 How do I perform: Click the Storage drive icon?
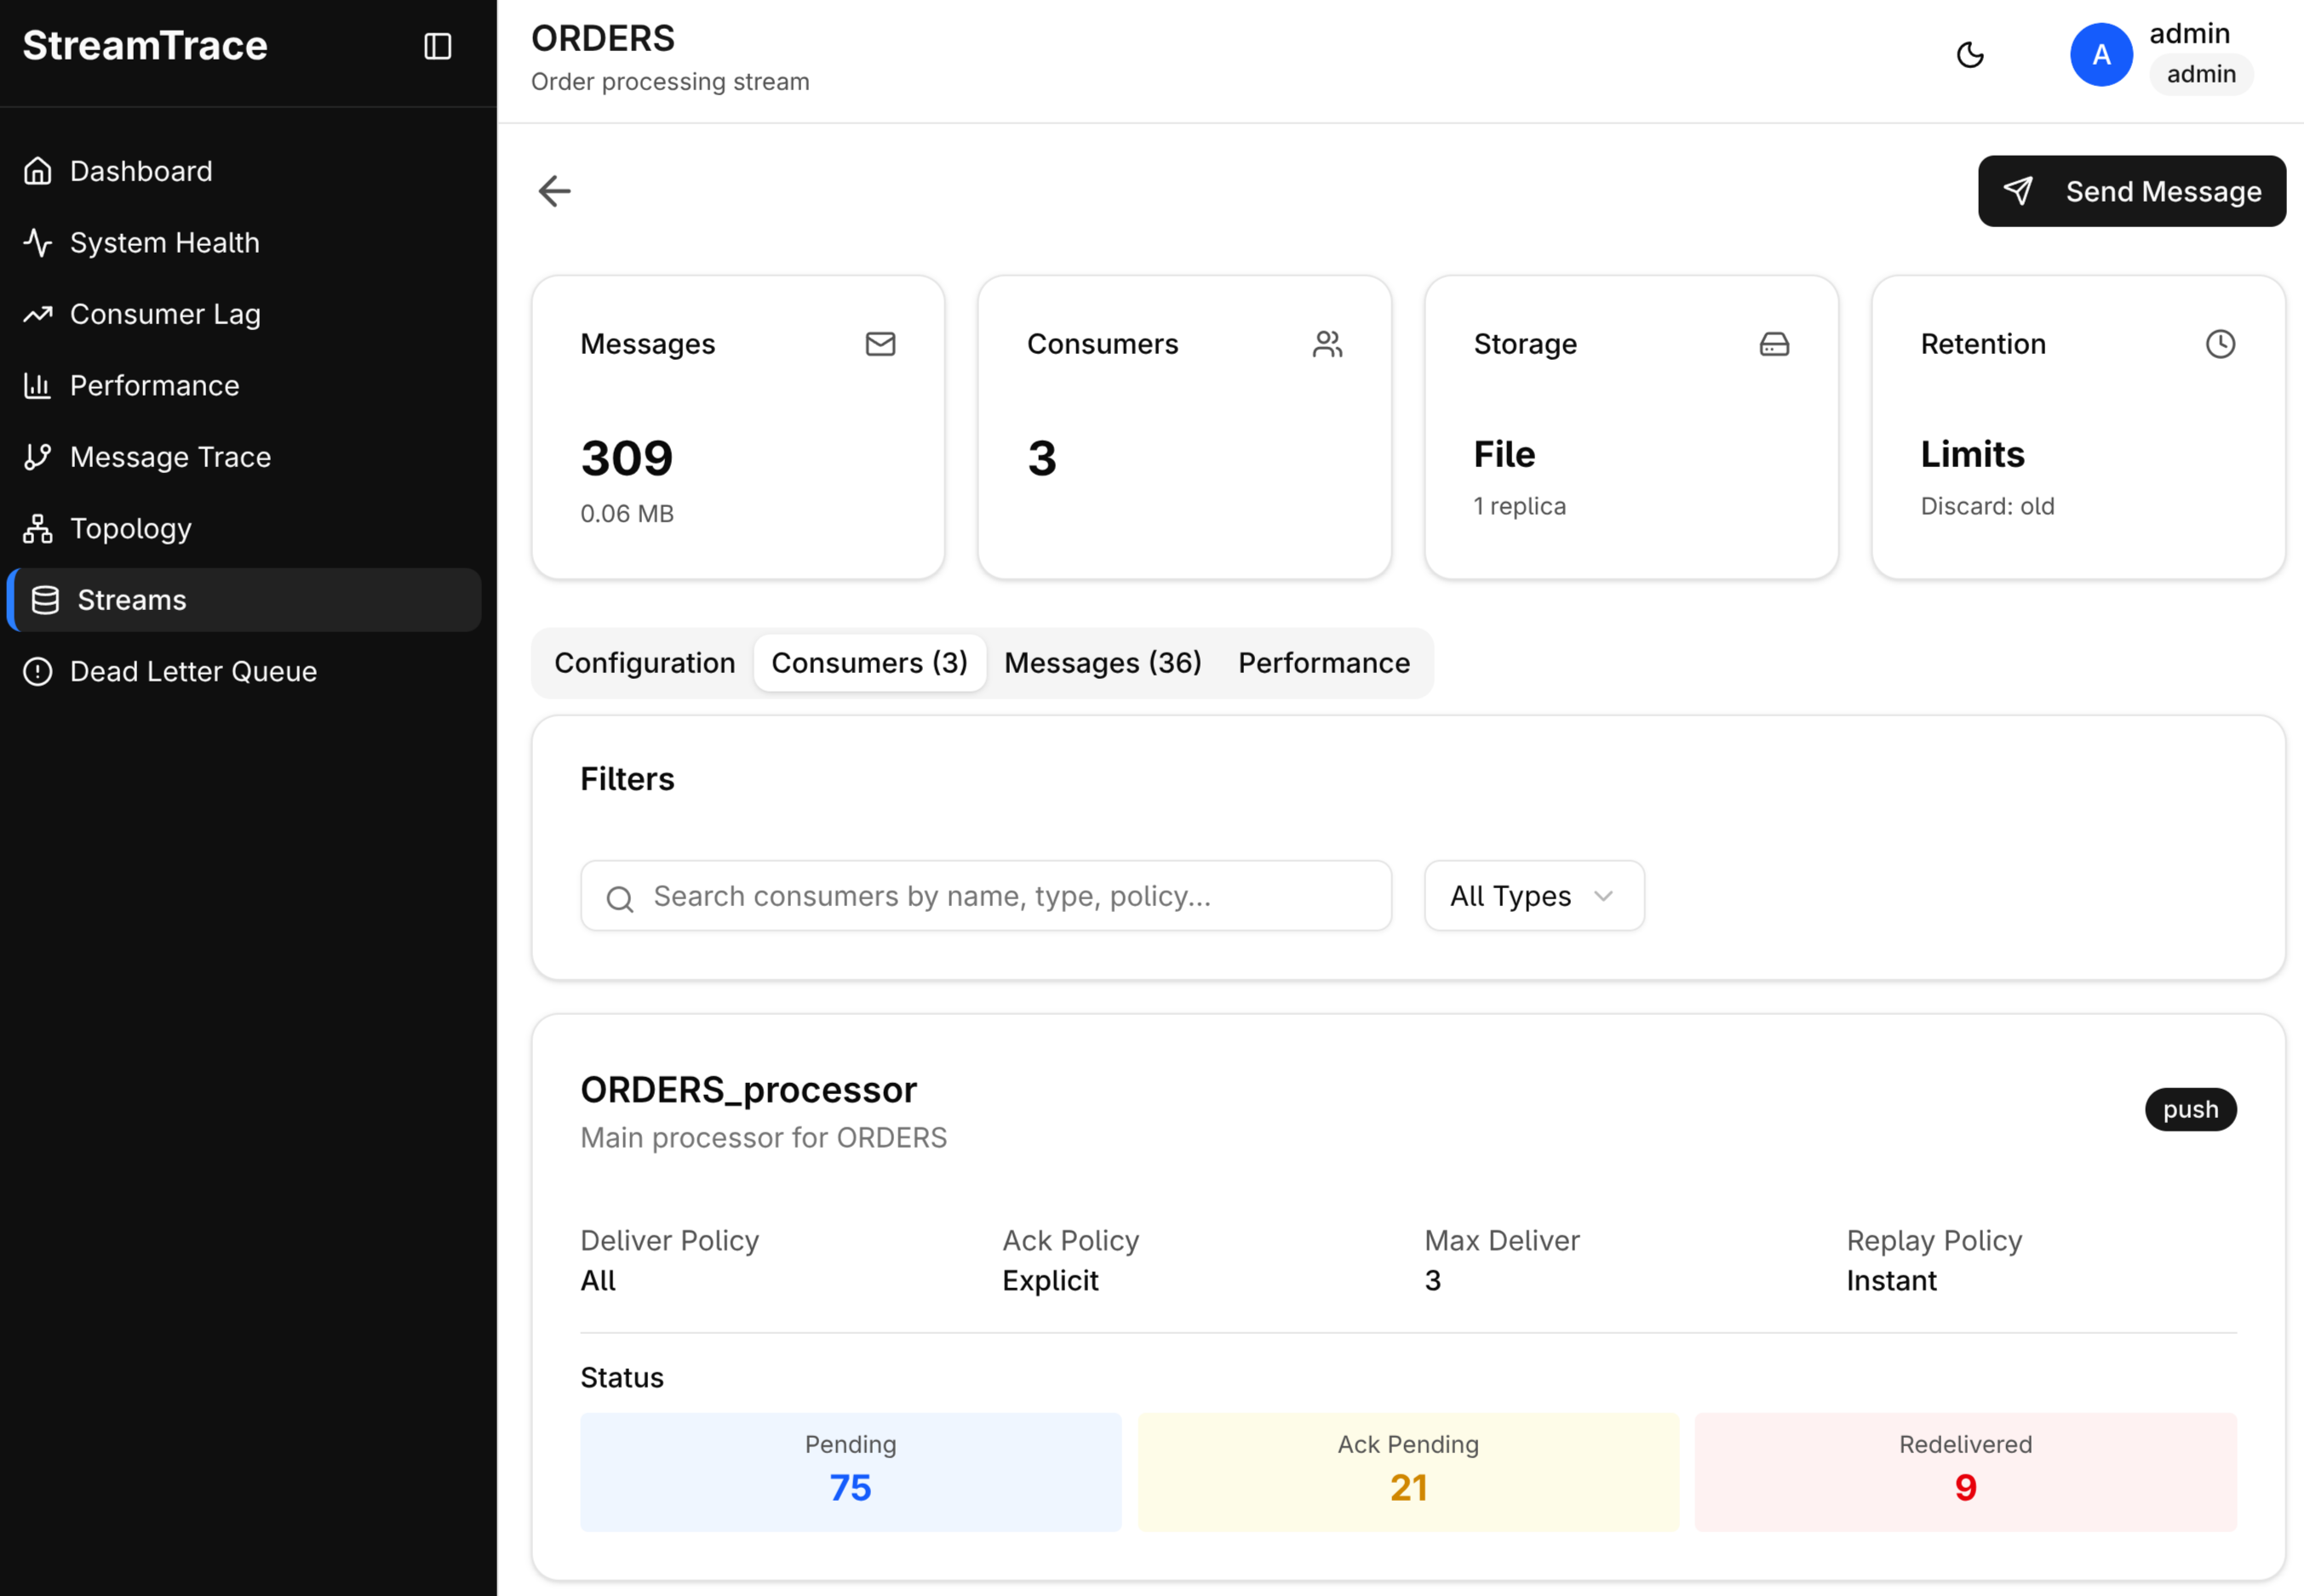click(1773, 344)
